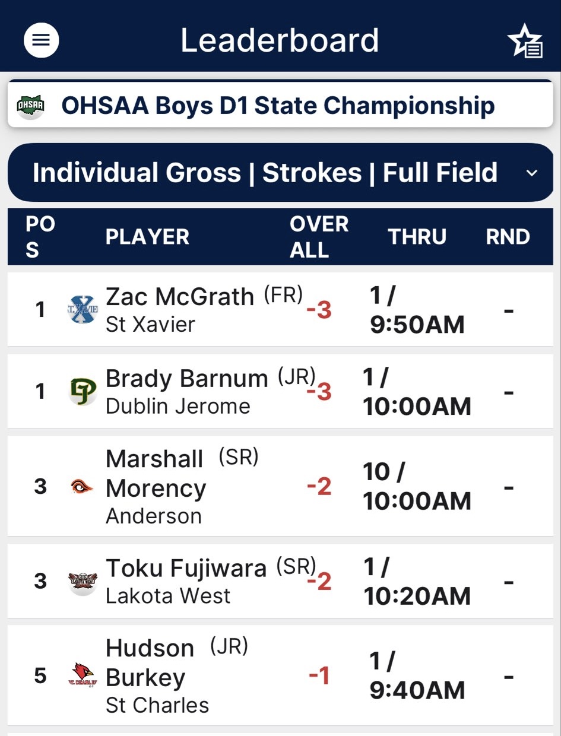The width and height of the screenshot is (561, 736).
Task: Tap the Lakota West team logo
Action: point(82,581)
